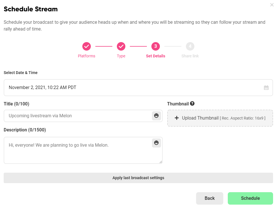Viewport: 279px width, 208px height.
Task: Open the emoji picker for the Description field
Action: pos(156,143)
